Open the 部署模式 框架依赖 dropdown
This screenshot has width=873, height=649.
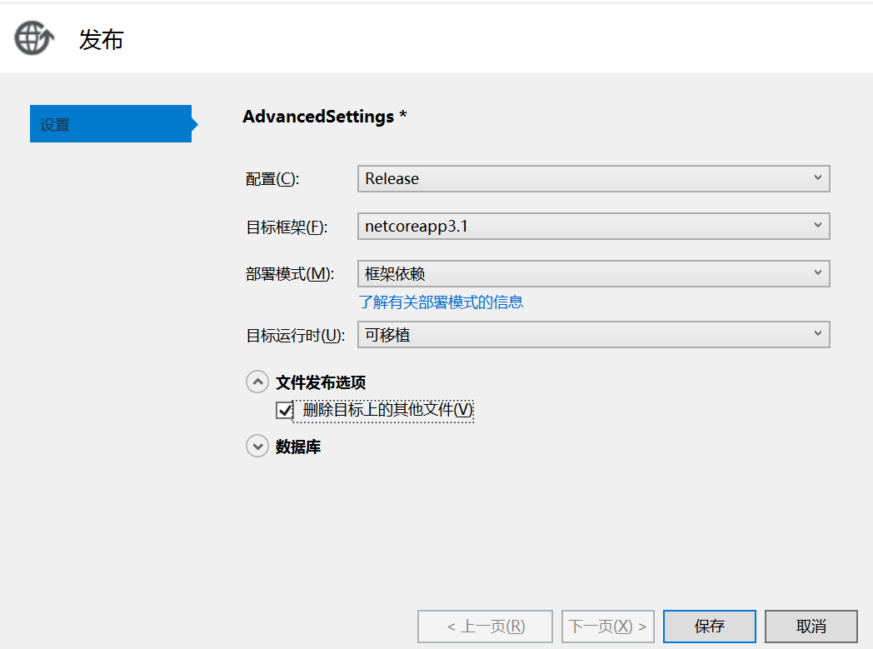pyautogui.click(x=593, y=273)
